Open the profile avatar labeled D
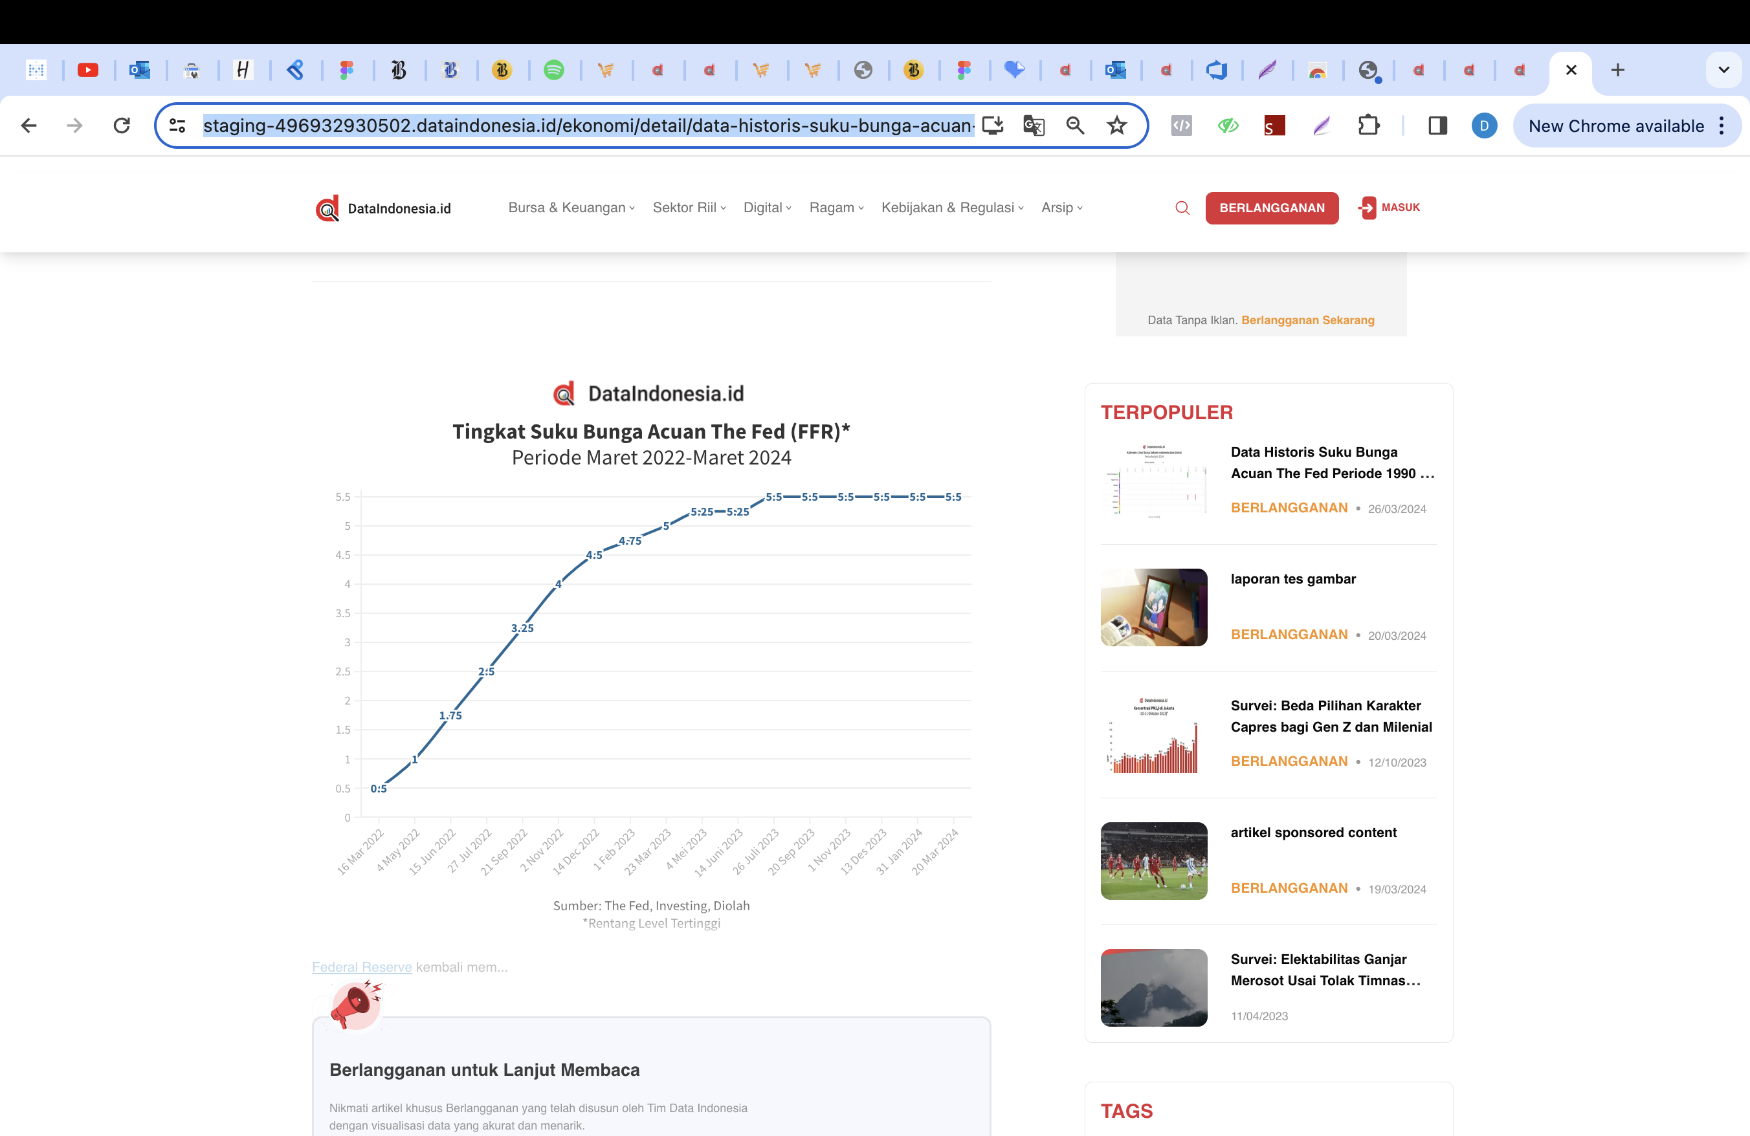This screenshot has height=1136, width=1750. (x=1484, y=126)
